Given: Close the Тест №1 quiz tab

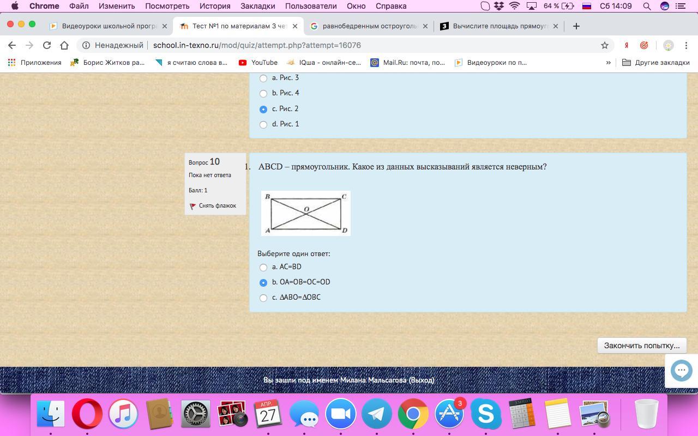Looking at the screenshot, I should [295, 26].
